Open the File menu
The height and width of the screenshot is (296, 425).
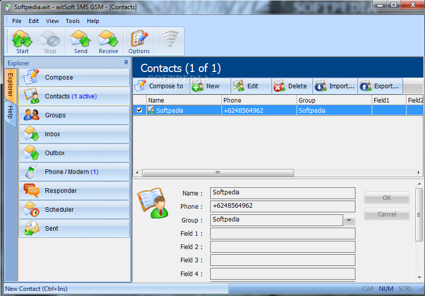pos(17,21)
